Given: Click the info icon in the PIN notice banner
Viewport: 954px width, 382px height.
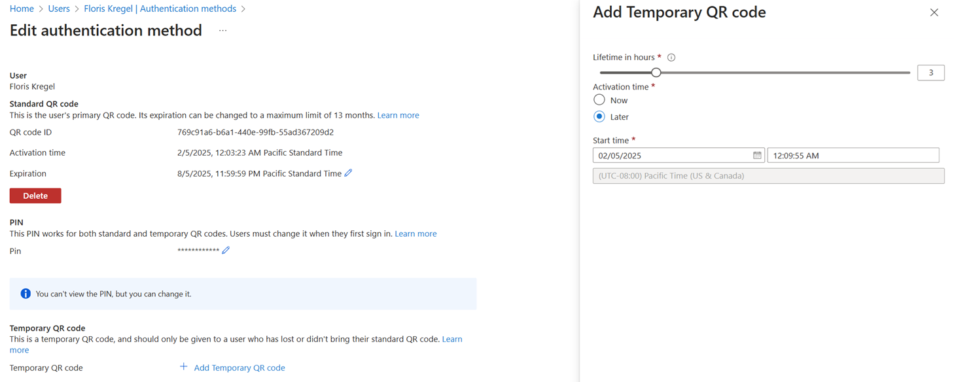Looking at the screenshot, I should pos(26,293).
